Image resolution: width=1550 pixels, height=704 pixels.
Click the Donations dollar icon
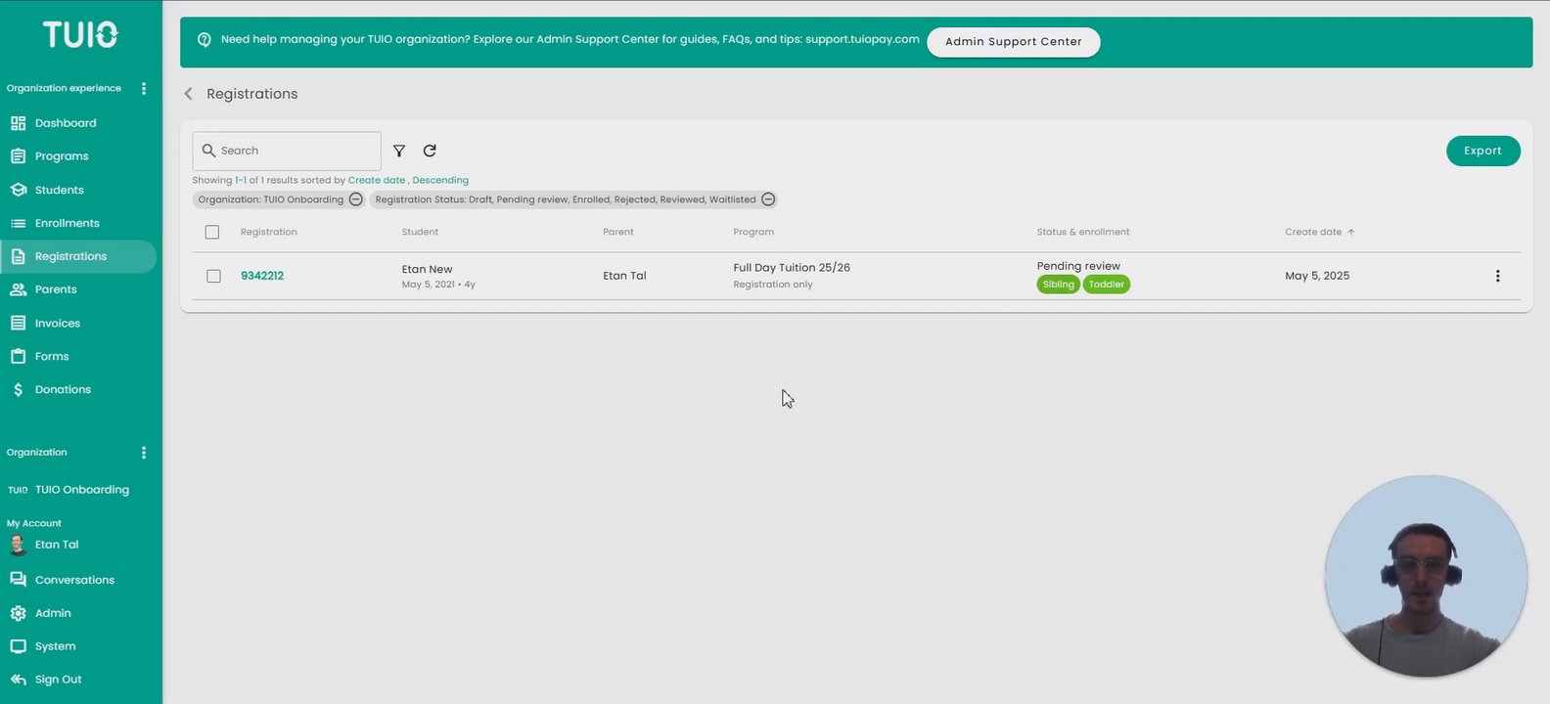click(18, 389)
